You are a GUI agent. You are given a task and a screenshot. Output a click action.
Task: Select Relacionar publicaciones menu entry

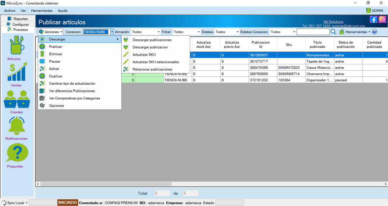click(x=152, y=69)
